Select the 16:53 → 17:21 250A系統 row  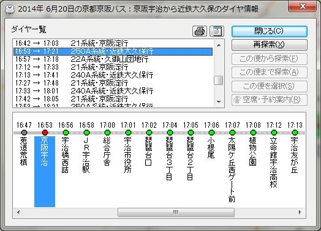tap(113, 51)
